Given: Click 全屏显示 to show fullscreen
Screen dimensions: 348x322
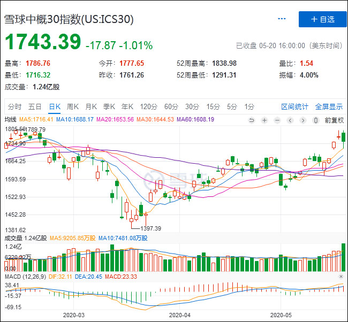Looking at the screenshot, I should (329, 106).
